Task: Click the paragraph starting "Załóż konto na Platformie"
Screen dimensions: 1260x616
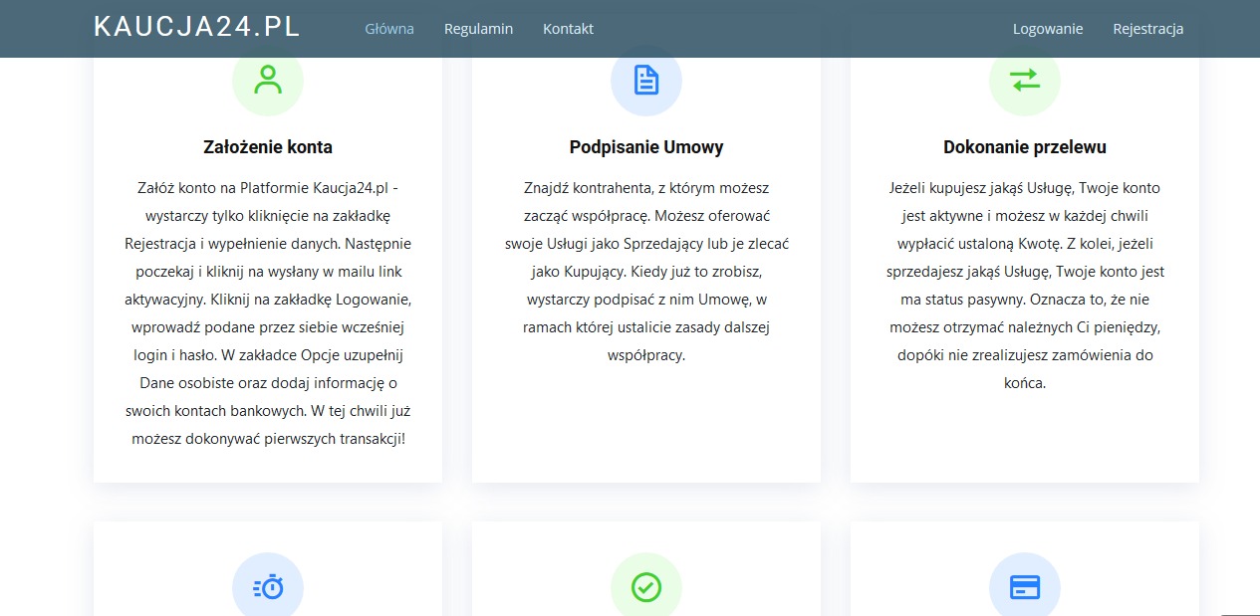Action: point(268,313)
